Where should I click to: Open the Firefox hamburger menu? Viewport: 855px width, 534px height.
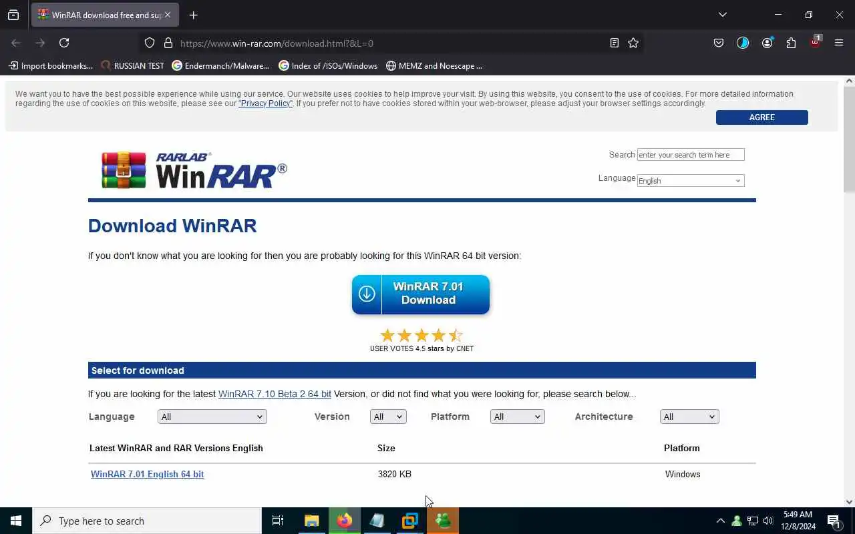[x=839, y=43]
